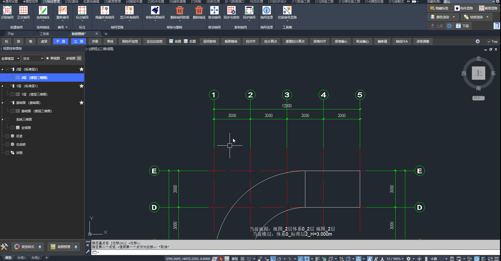Click the 层间复制 button

point(209,41)
